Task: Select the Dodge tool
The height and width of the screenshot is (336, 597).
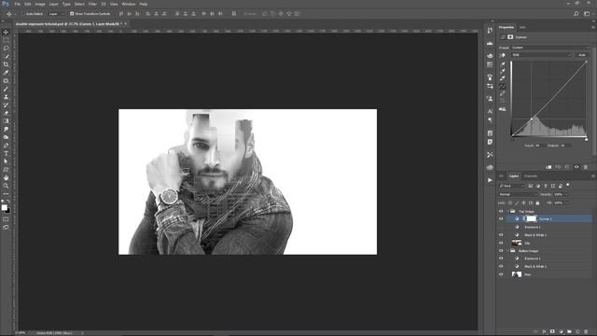Action: tap(6, 137)
